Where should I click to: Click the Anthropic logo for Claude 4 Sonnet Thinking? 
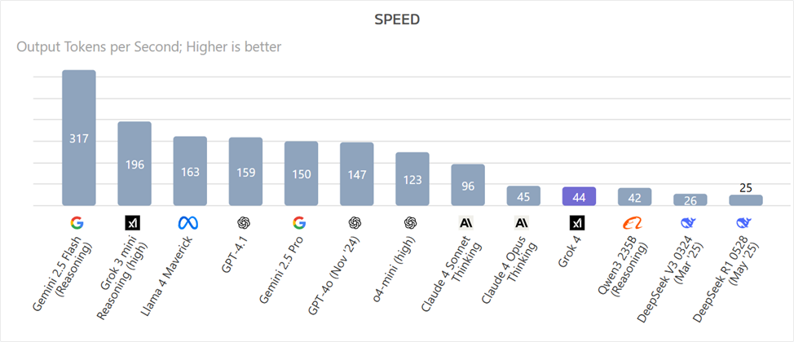(467, 222)
